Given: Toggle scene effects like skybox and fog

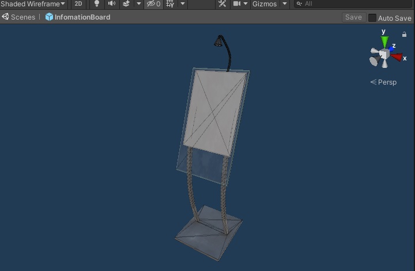Looking at the screenshot, I should (x=126, y=3).
